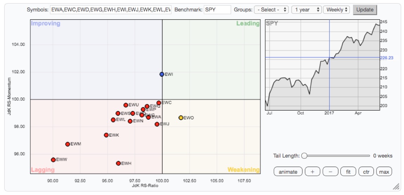
Task: Click the red EWW data point
Action: pyautogui.click(x=53, y=160)
